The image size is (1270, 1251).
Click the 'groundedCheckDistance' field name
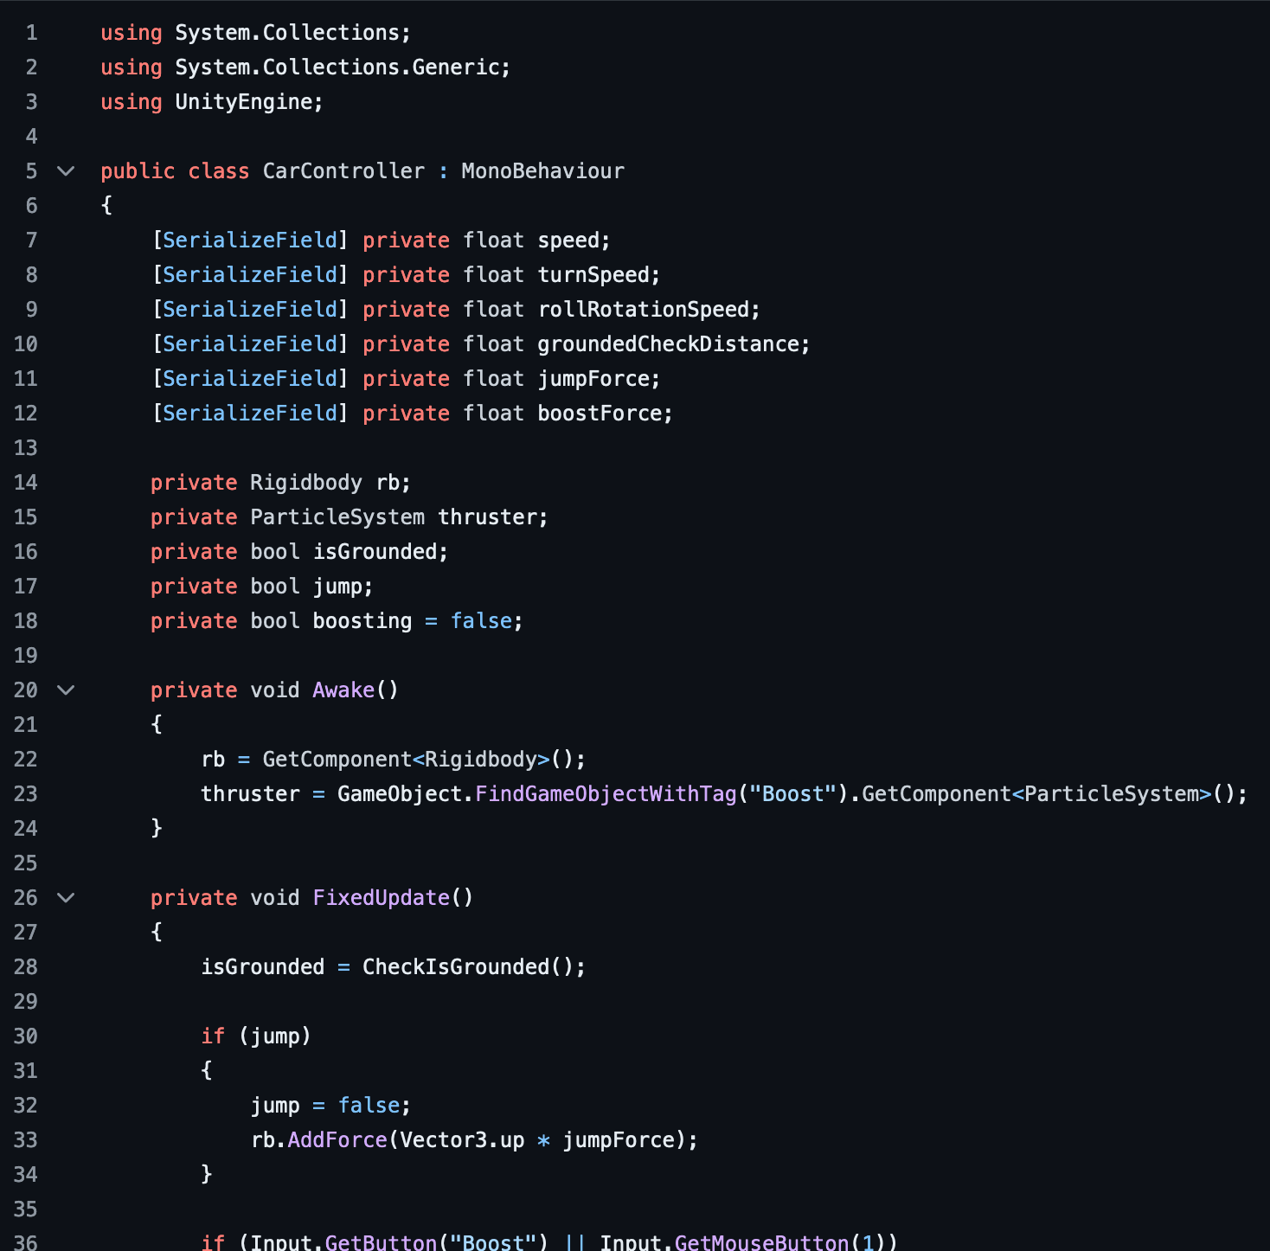coord(669,344)
